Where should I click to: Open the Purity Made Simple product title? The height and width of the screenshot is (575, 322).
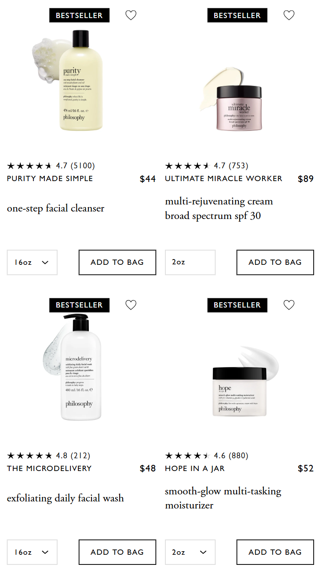(x=50, y=178)
